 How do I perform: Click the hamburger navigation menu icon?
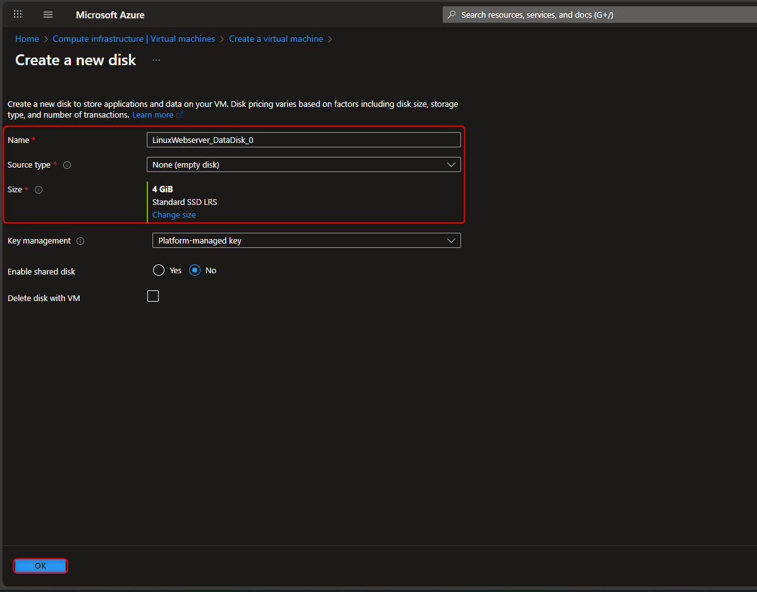pos(47,14)
